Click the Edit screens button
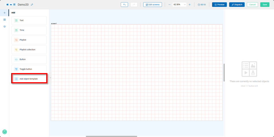 click(152, 5)
